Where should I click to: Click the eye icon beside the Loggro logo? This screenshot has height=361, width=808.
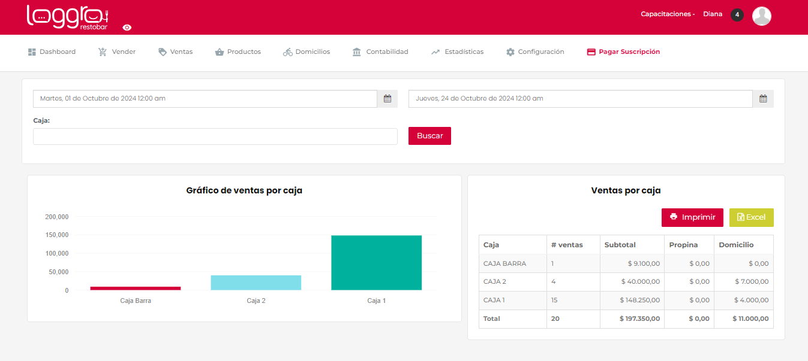pyautogui.click(x=127, y=28)
